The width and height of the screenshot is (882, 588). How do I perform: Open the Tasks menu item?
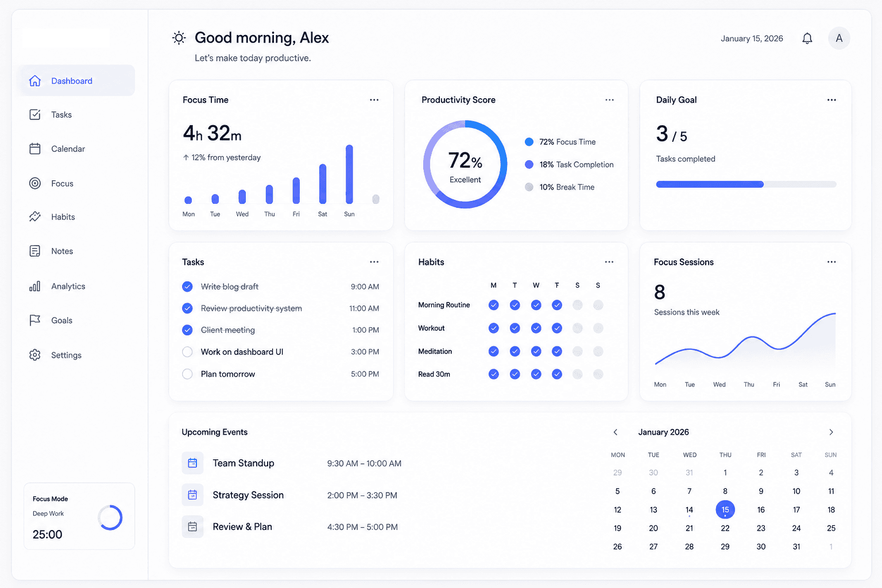click(78, 115)
